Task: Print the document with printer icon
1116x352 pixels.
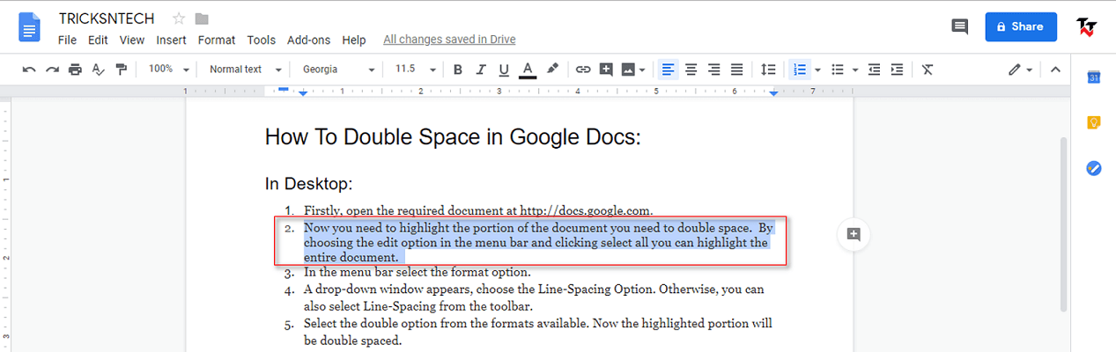Action: click(76, 70)
